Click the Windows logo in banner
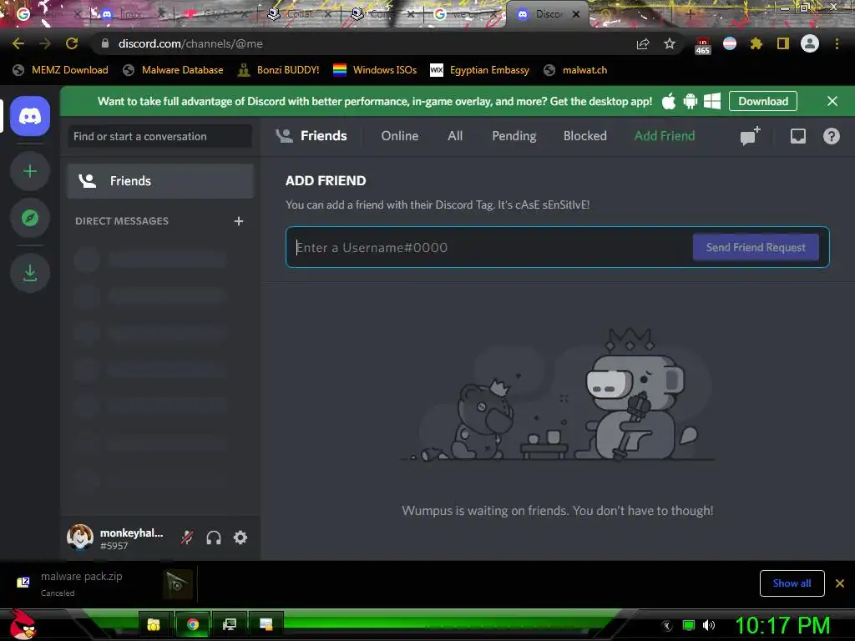This screenshot has height=641, width=855. tap(712, 101)
